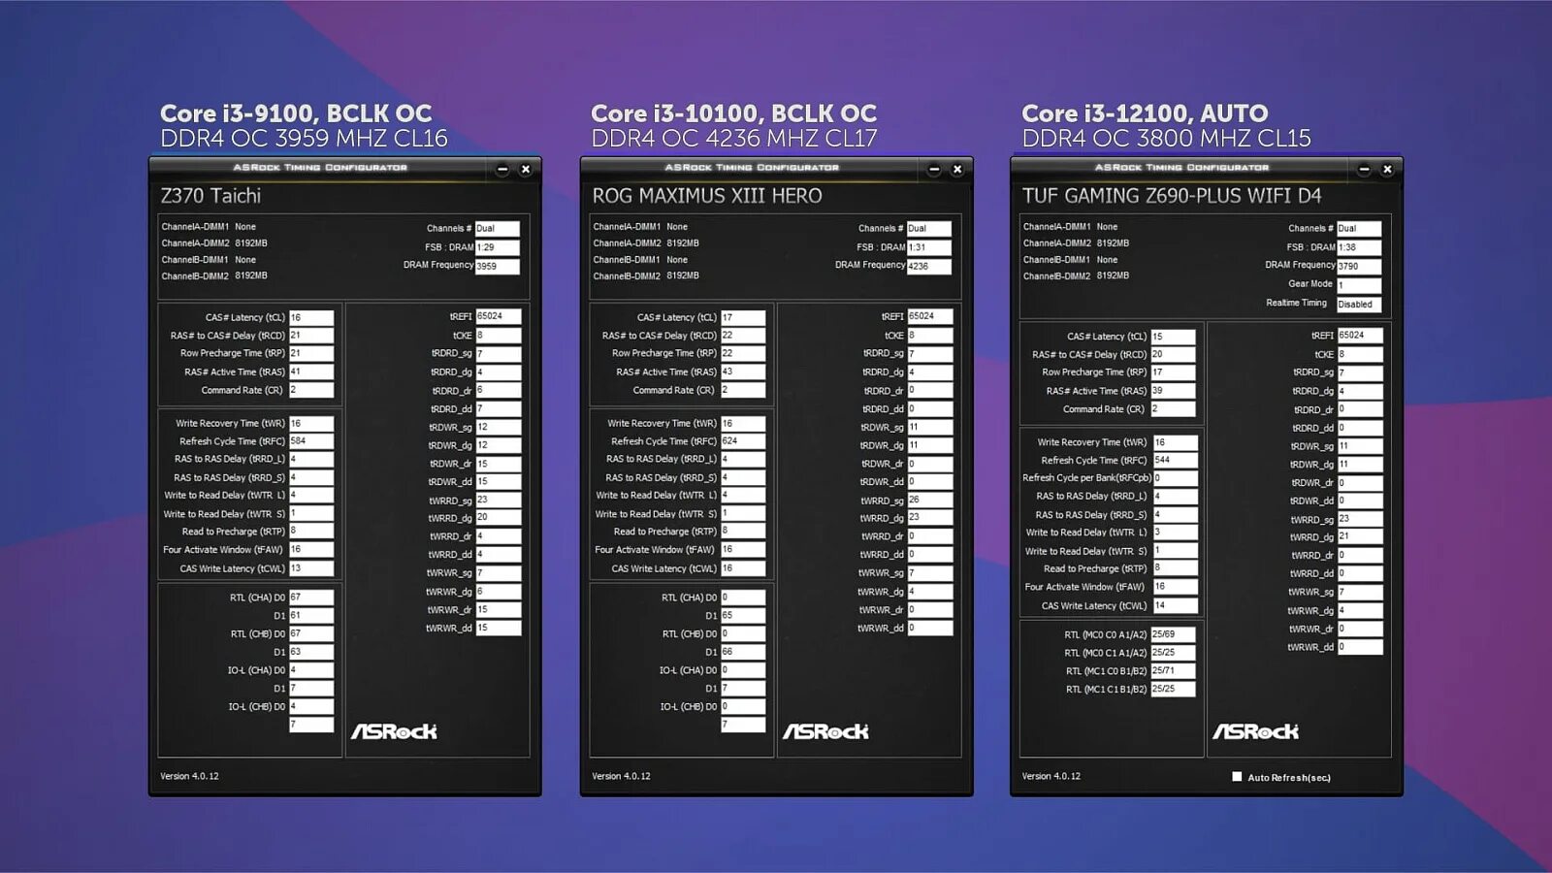Click IO-L (CHA) D0 field in ROG MAXIMUS
This screenshot has width=1552, height=873.
[x=743, y=670]
